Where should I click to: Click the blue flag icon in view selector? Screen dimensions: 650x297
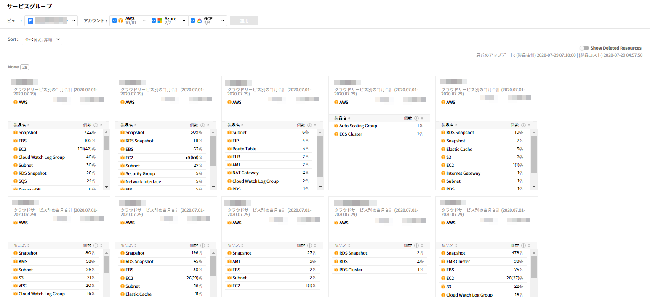tap(31, 21)
